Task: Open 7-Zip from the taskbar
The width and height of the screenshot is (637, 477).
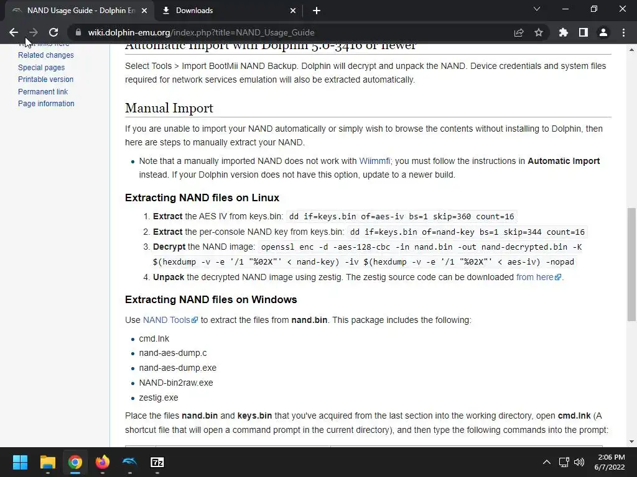Action: click(x=157, y=462)
